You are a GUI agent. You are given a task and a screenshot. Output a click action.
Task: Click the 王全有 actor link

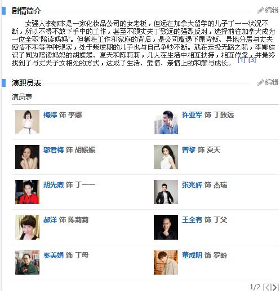click(192, 219)
